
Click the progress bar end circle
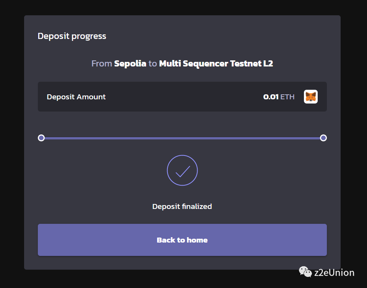(x=323, y=138)
